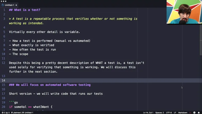Click the file icon in Untitled-1 tab
This screenshot has height=114, width=202.
tap(3, 5)
